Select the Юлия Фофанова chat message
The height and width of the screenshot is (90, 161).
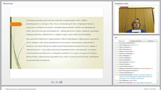(127, 45)
